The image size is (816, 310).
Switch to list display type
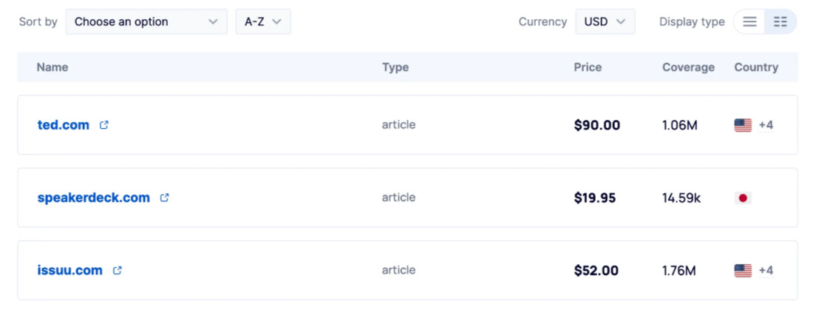(x=749, y=21)
